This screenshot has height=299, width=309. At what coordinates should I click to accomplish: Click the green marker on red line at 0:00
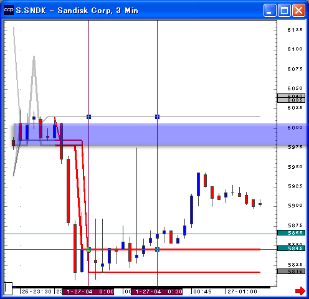(88, 250)
